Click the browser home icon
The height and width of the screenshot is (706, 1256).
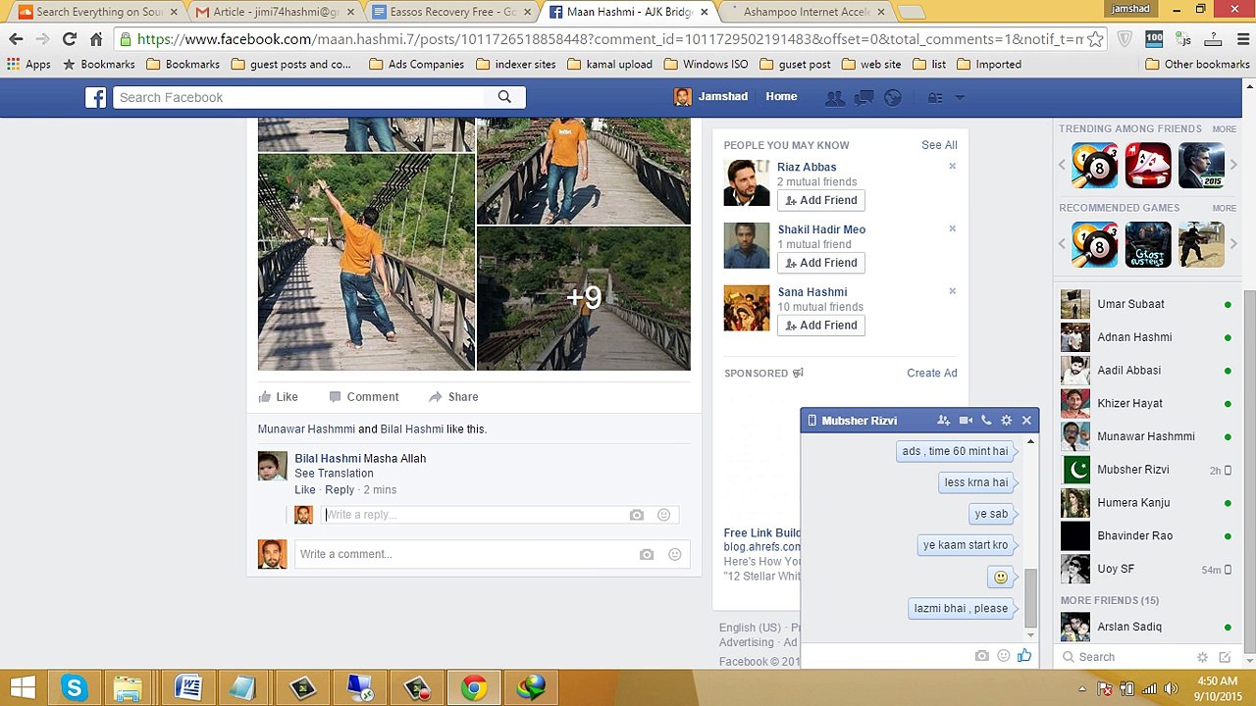pyautogui.click(x=96, y=39)
